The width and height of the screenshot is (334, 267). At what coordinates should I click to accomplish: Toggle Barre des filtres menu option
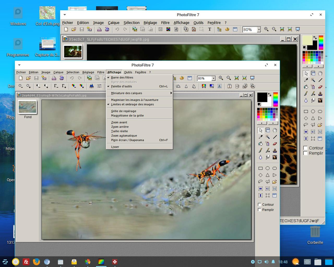point(122,77)
